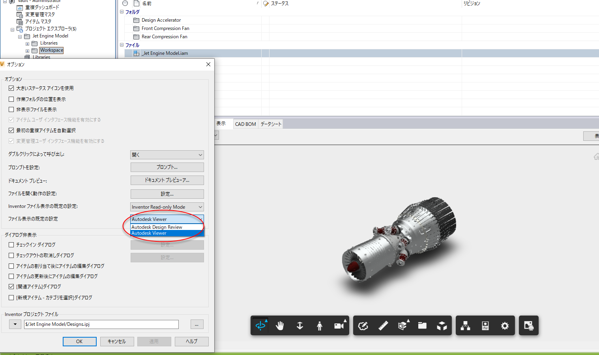The image size is (599, 355).
Task: Toggle 最初の重複アイテムを自動選択 checkbox
Action: pos(11,131)
